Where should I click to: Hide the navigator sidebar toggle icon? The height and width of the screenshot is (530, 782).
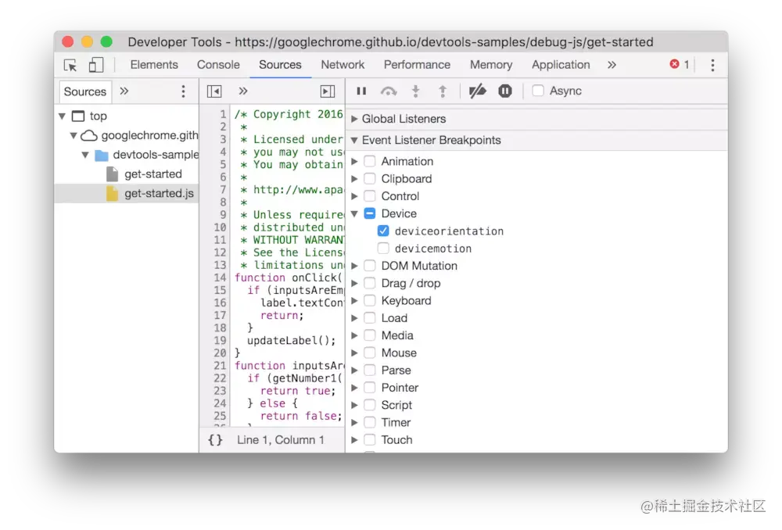(x=214, y=91)
